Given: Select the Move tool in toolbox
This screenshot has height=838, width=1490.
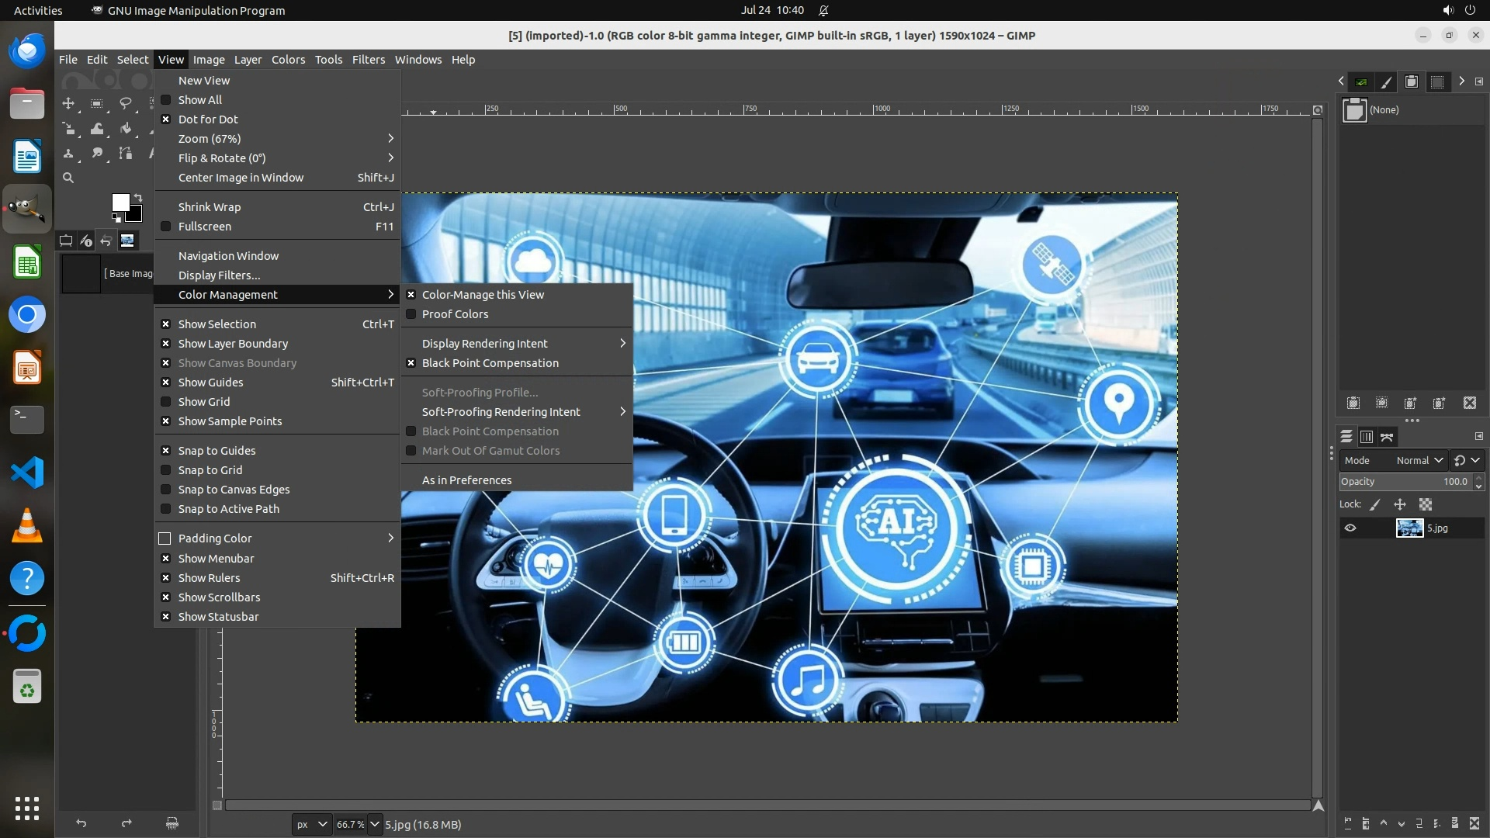Looking at the screenshot, I should (68, 103).
